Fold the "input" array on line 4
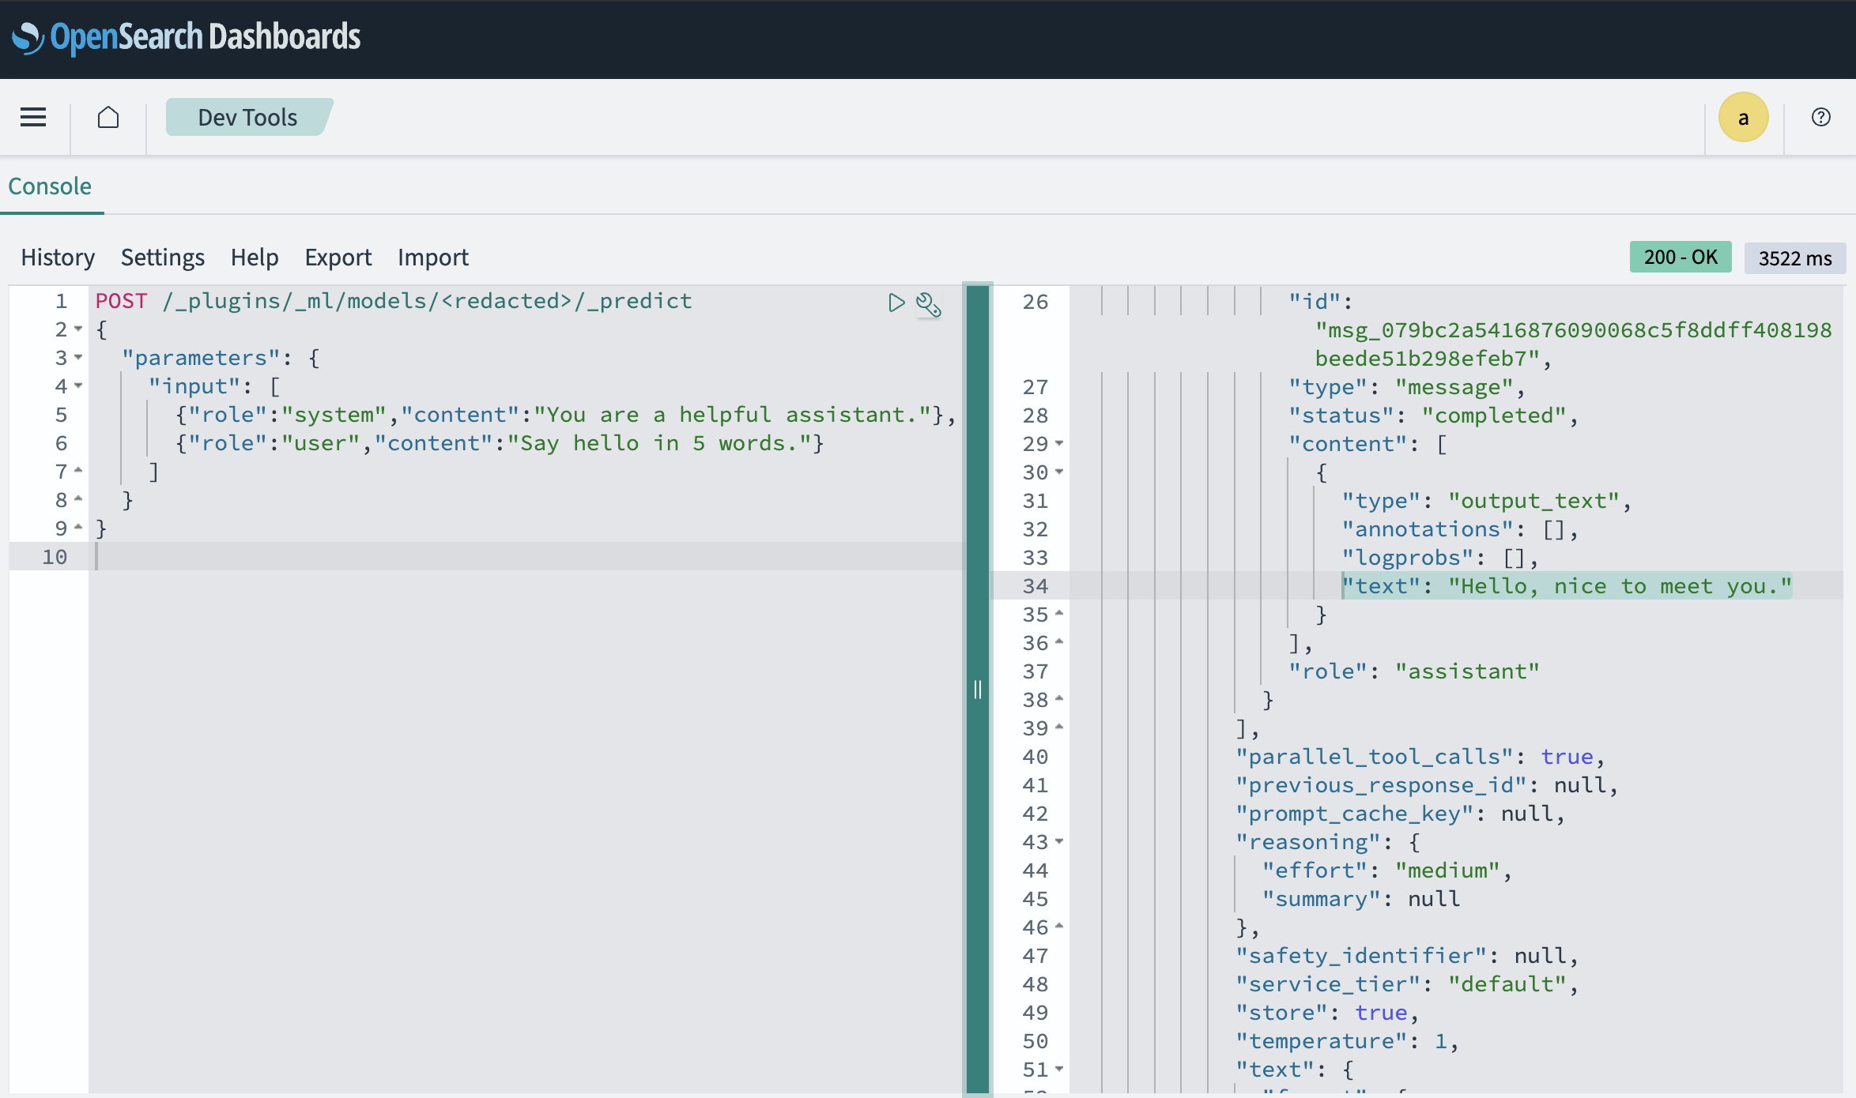This screenshot has width=1856, height=1098. coord(78,385)
